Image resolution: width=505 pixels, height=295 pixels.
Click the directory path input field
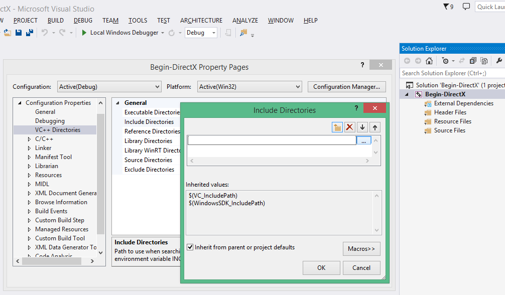point(272,140)
